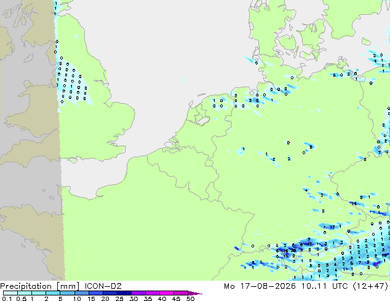Pick the legend swatch between 10 and 15

[x=81, y=293]
